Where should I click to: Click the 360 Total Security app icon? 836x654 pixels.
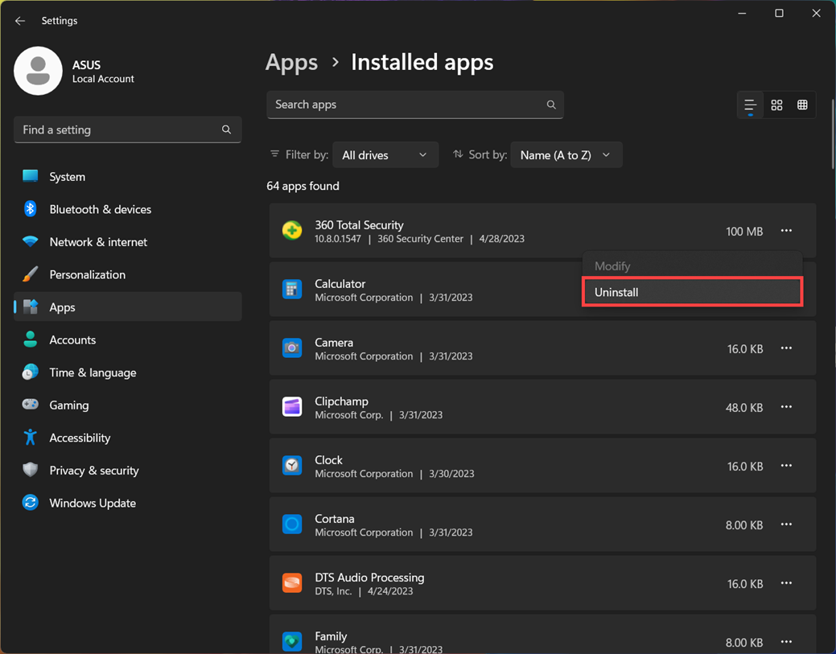coord(292,231)
